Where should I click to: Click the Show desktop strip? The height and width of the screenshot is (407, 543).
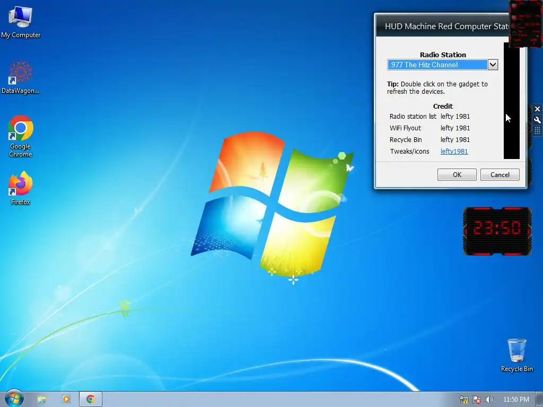click(539, 400)
